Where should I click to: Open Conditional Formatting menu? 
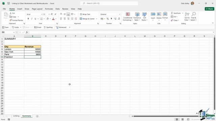click(128, 16)
